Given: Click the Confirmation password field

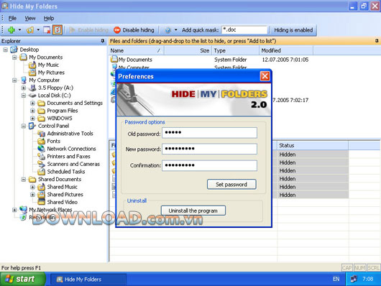Looking at the screenshot, I should pos(209,165).
